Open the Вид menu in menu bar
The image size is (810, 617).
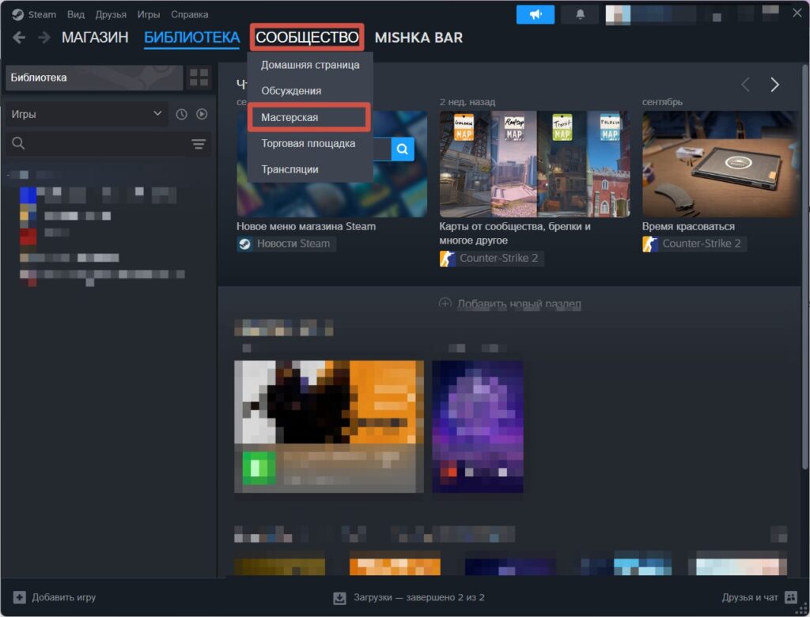click(76, 14)
